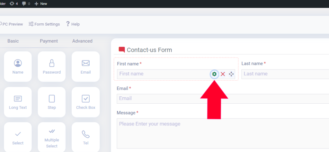The width and height of the screenshot is (329, 152).
Task: Add a Long Text field element
Action: [x=18, y=102]
